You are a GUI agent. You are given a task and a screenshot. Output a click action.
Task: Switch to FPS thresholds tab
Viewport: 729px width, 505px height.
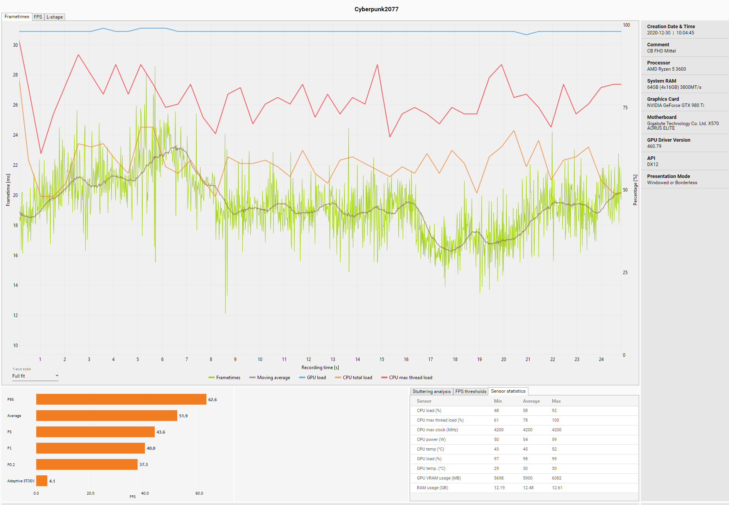pyautogui.click(x=471, y=391)
